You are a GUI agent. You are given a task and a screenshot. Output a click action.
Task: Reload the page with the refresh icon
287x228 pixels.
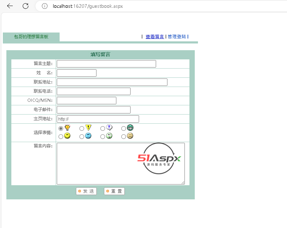click(x=26, y=6)
